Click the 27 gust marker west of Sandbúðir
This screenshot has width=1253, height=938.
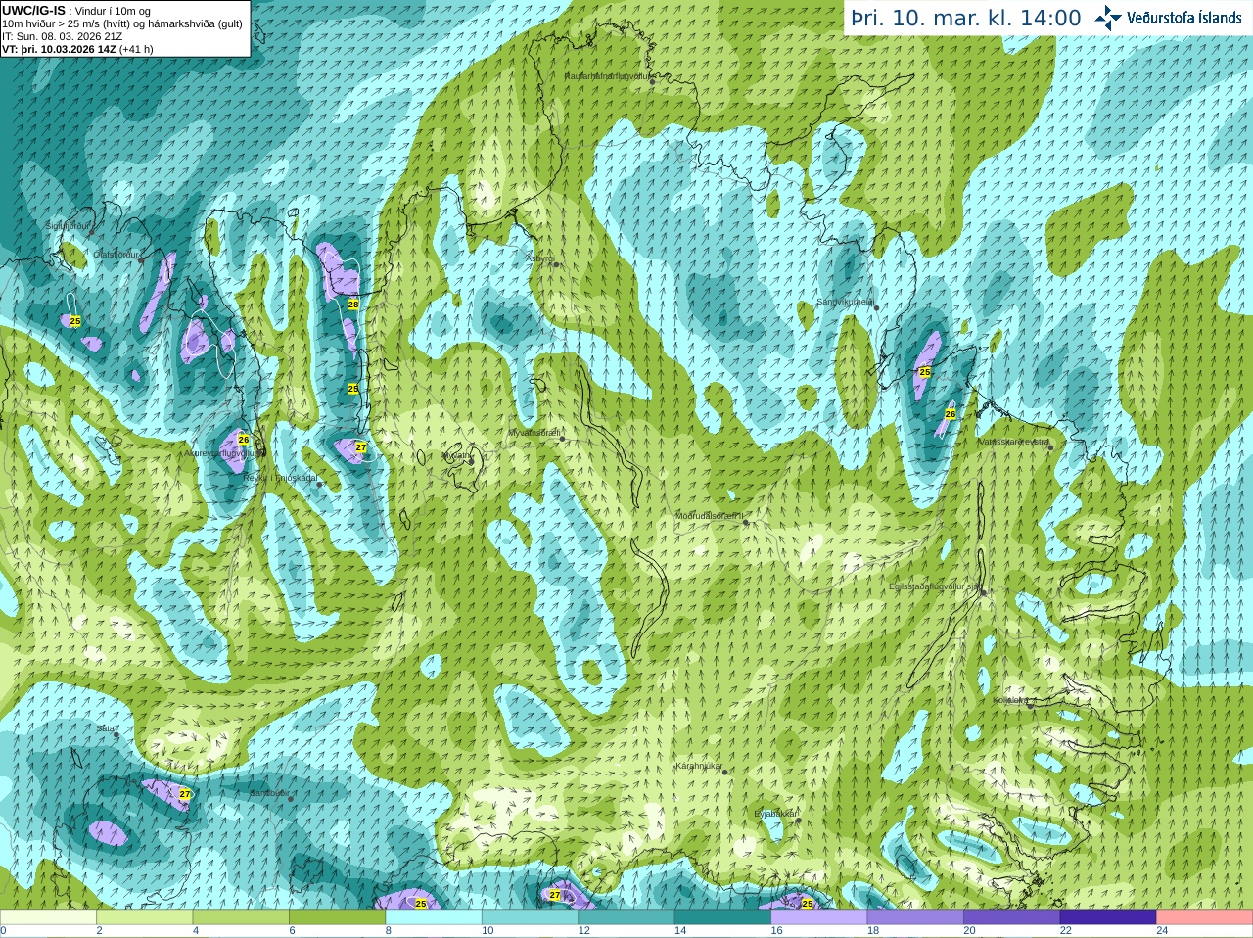pos(185,794)
